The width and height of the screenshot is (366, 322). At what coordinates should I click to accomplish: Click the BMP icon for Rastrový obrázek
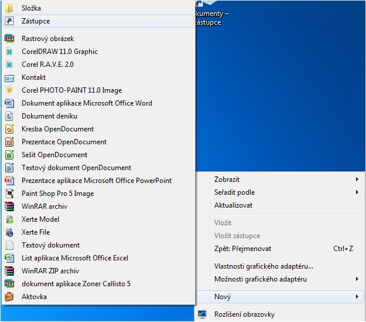tap(9, 39)
